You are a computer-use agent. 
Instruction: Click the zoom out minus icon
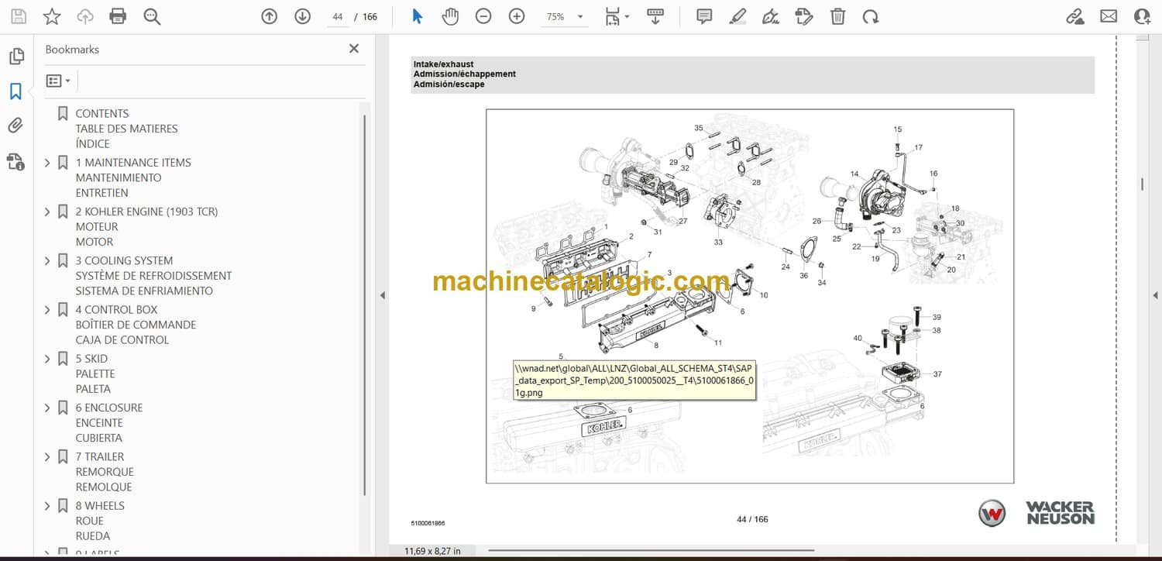coord(483,16)
